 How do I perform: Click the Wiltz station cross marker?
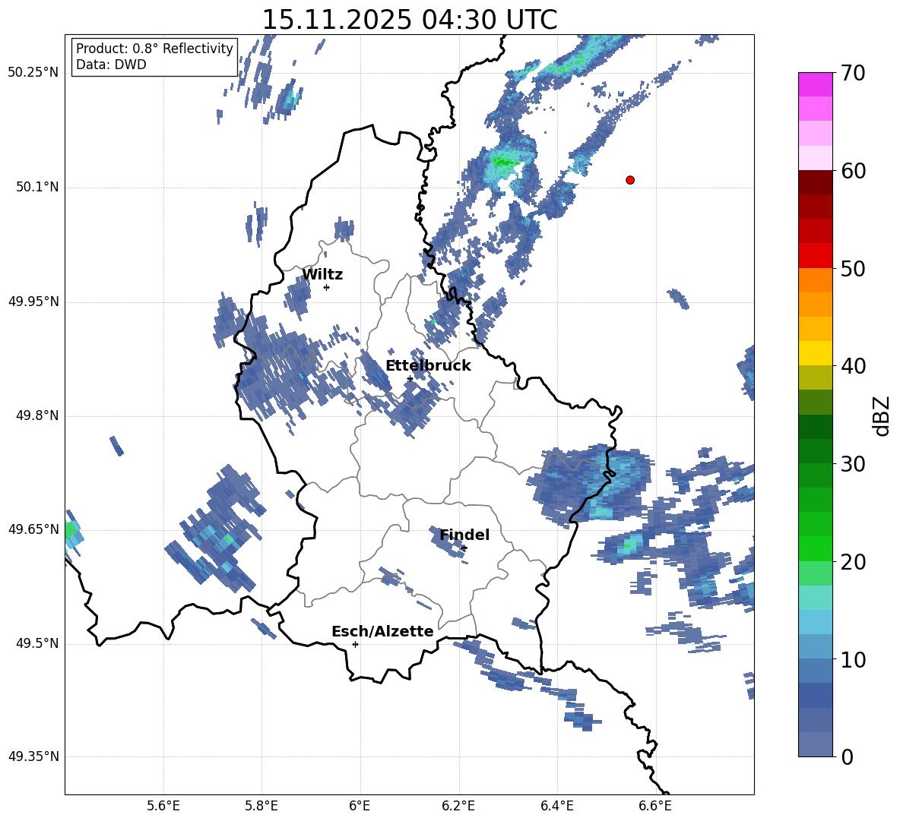click(x=327, y=287)
